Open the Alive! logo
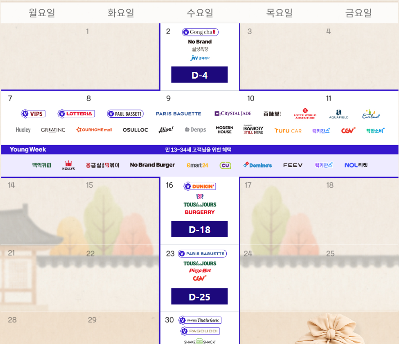 166,130
